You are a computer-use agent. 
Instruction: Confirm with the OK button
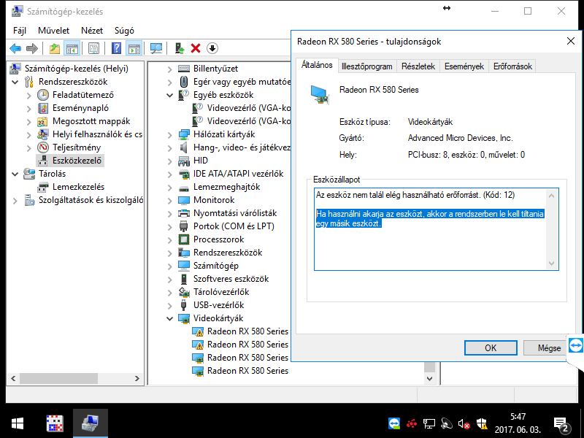coord(491,348)
